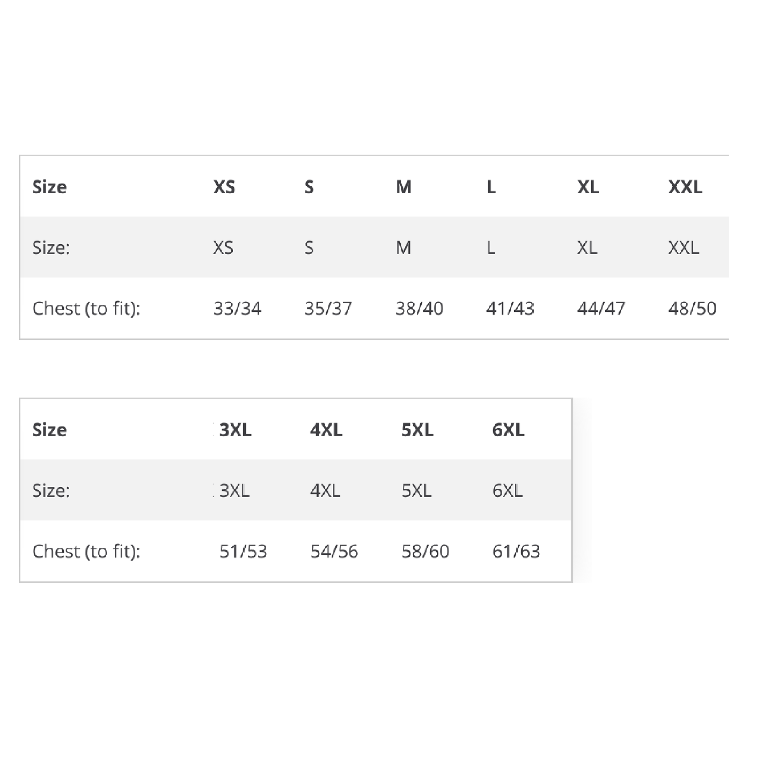Click the bold XXL column header
This screenshot has width=759, height=759.
(685, 187)
